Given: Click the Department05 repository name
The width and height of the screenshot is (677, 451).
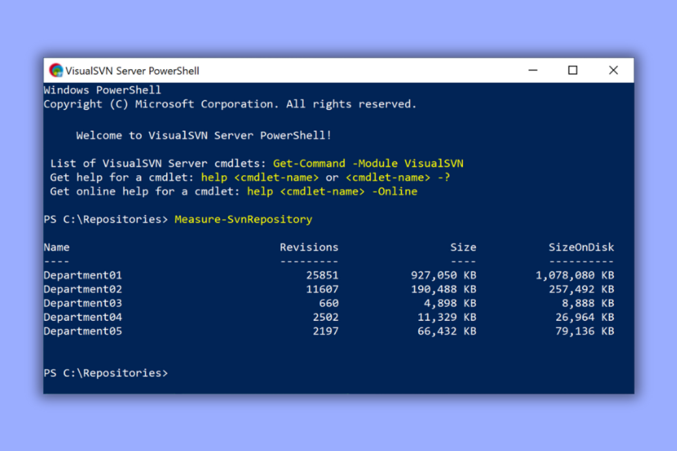Looking at the screenshot, I should [83, 331].
